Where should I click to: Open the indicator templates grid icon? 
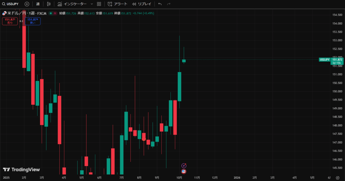coord(99,4)
